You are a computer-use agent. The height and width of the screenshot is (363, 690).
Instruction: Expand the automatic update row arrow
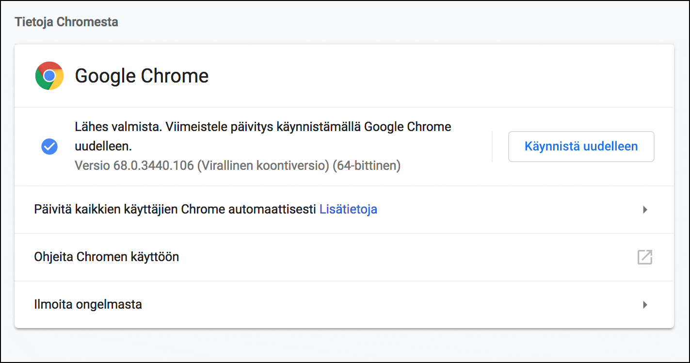point(645,210)
